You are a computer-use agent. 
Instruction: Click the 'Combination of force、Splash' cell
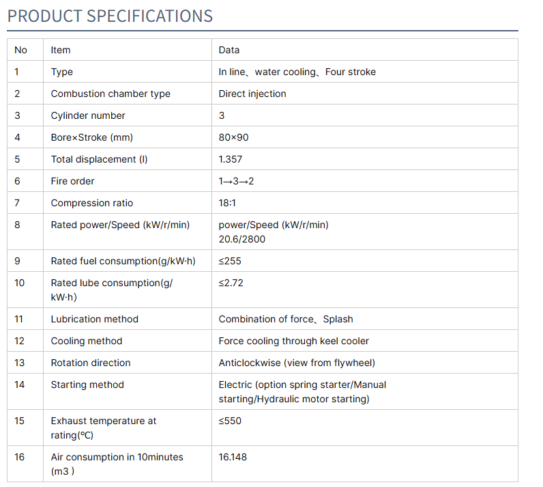(286, 319)
